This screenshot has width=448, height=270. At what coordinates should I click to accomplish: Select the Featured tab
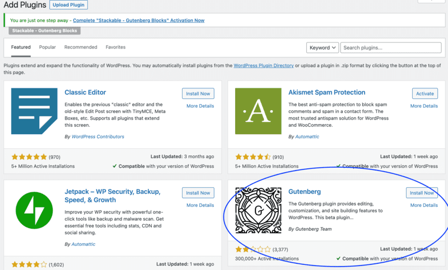(21, 48)
